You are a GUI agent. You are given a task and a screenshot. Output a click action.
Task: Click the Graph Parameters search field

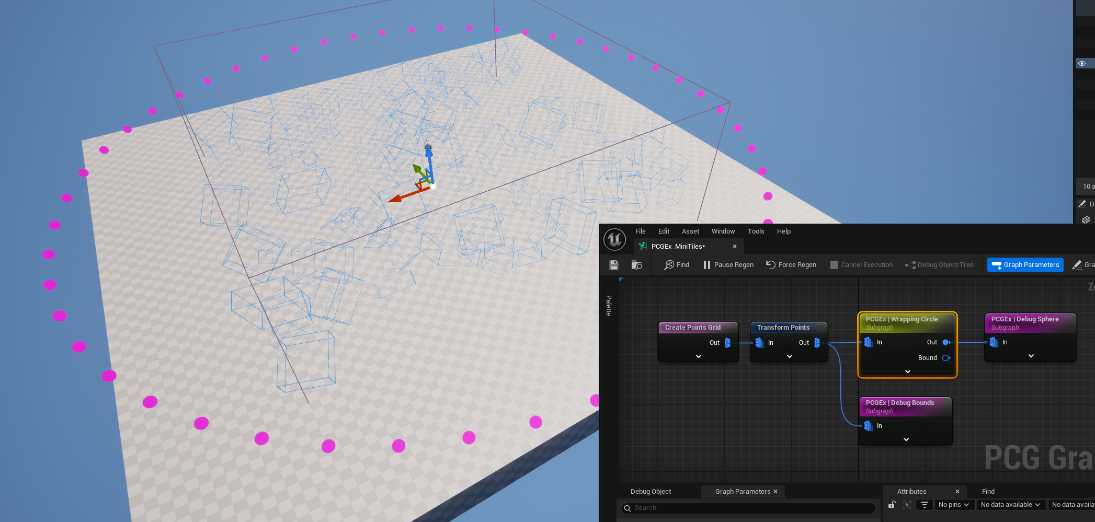pyautogui.click(x=748, y=508)
